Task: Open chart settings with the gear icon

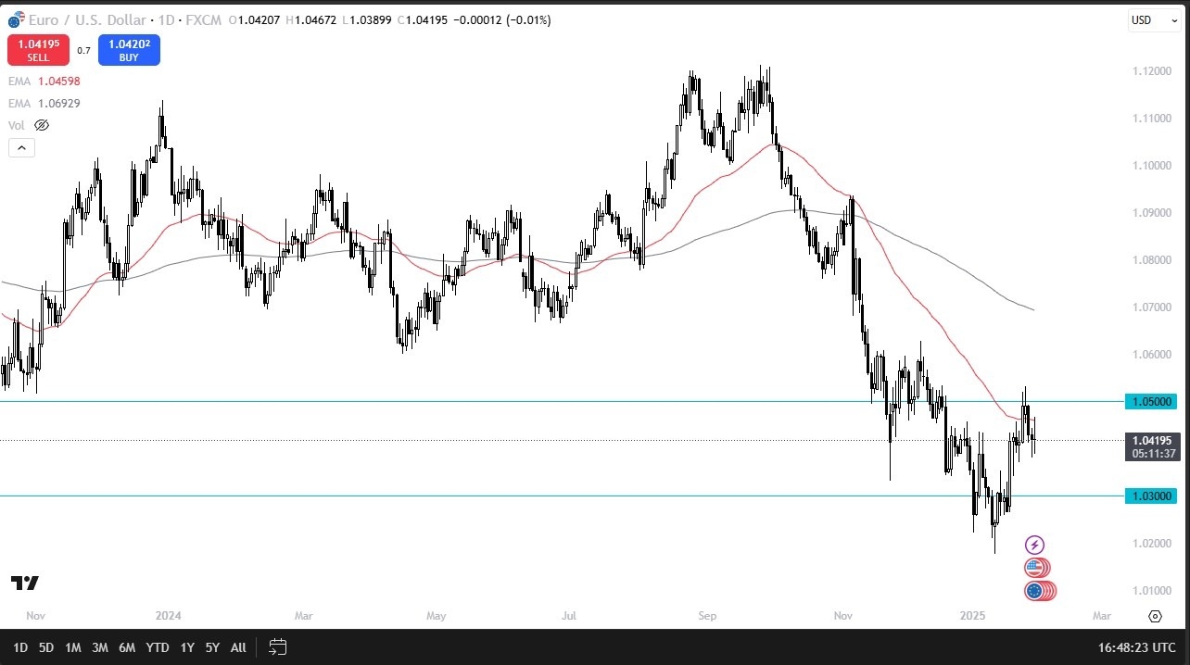Action: tap(1155, 615)
